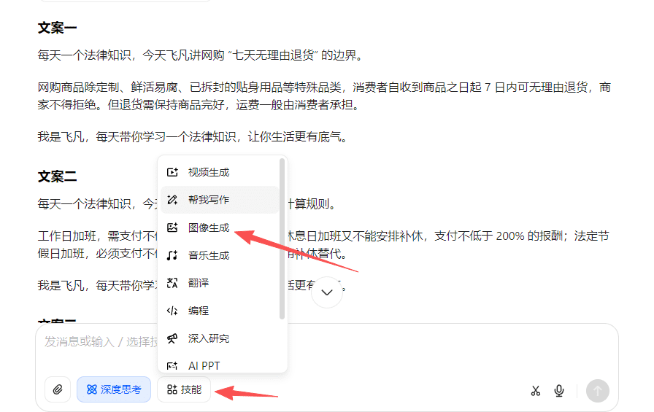Image resolution: width=654 pixels, height=412 pixels.
Task: Click the 文案一 heading text
Action: 58,28
